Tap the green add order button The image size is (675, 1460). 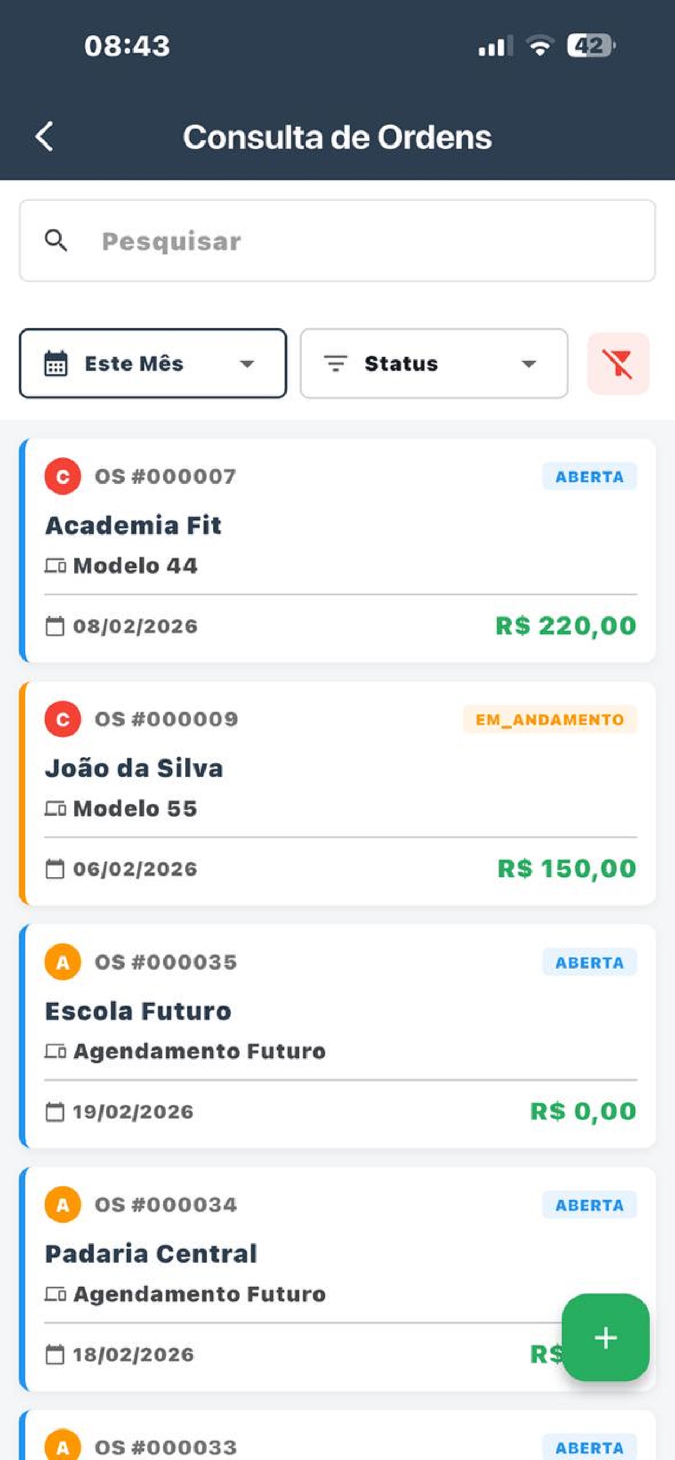pos(605,1336)
